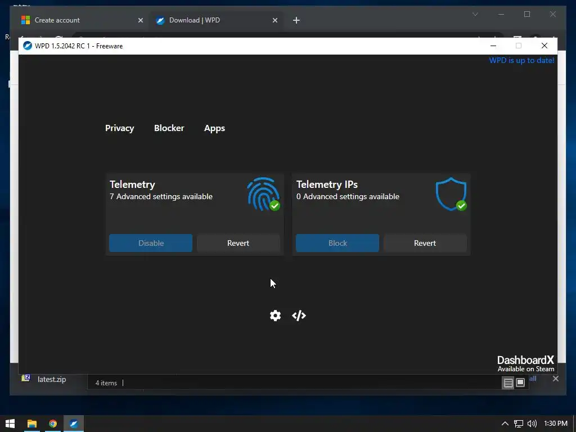
Task: Maximize the Chrome browser window
Action: coord(526,14)
